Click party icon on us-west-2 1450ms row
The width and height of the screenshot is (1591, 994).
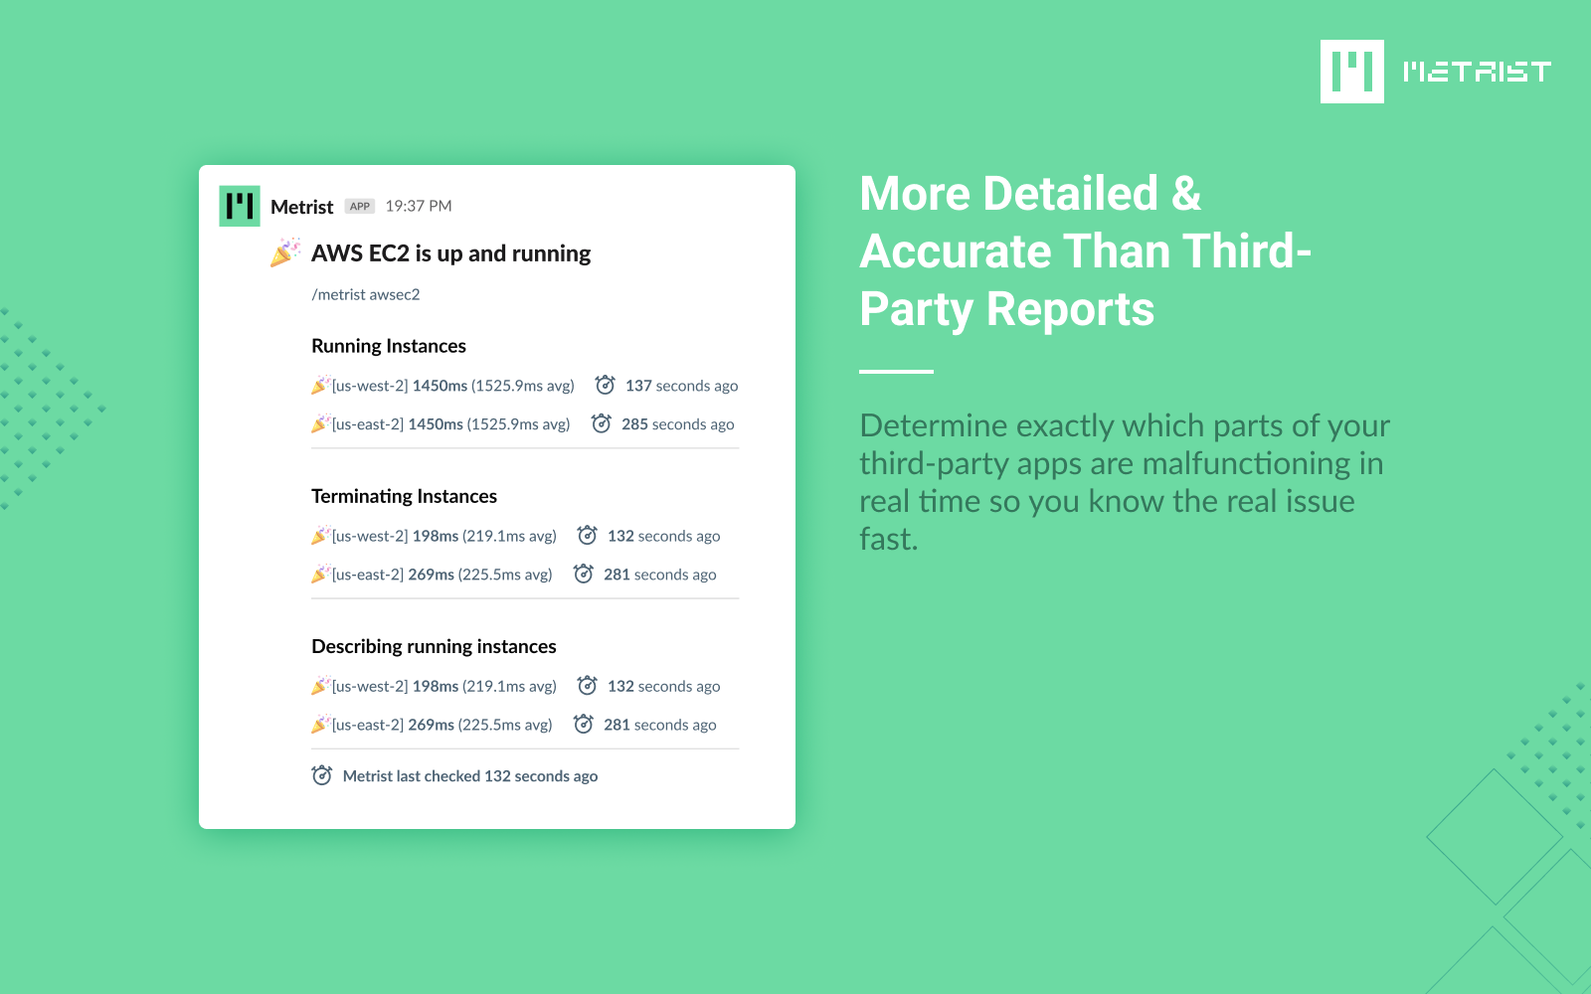point(320,385)
